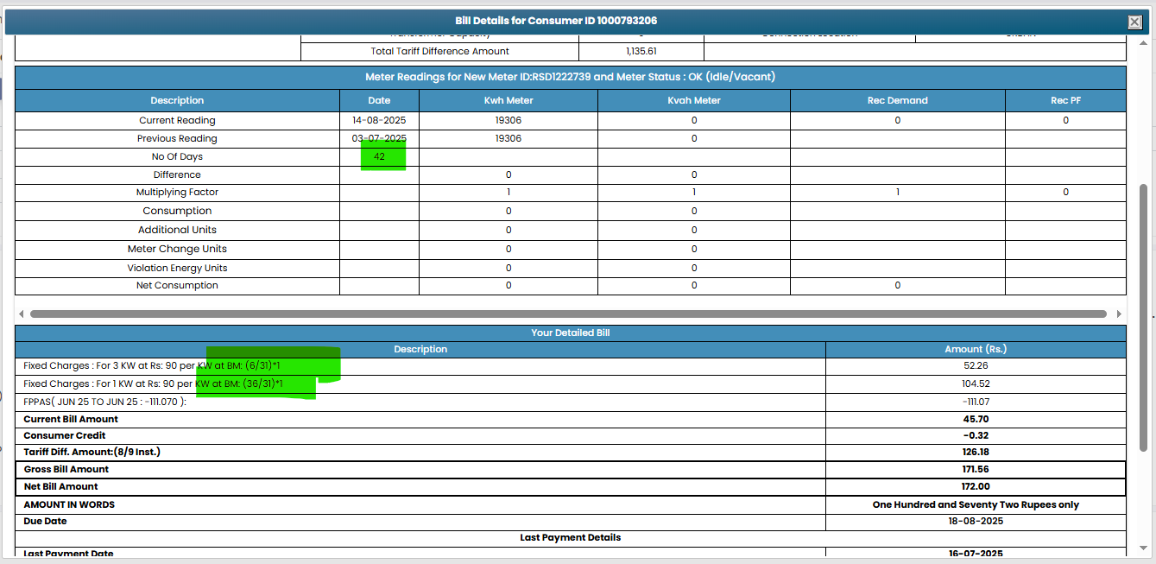Click the horizontal scrollbar thumb under meter readings
The height and width of the screenshot is (564, 1156).
click(568, 314)
